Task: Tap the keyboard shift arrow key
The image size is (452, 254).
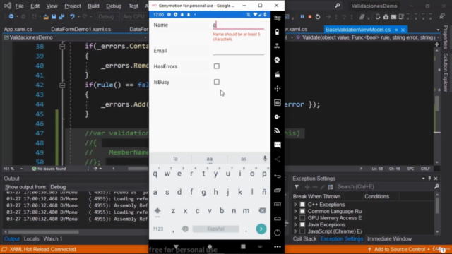Action: coord(157,210)
